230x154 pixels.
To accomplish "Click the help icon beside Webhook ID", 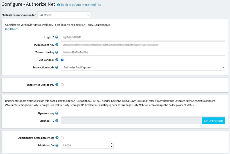I will 57,121.
